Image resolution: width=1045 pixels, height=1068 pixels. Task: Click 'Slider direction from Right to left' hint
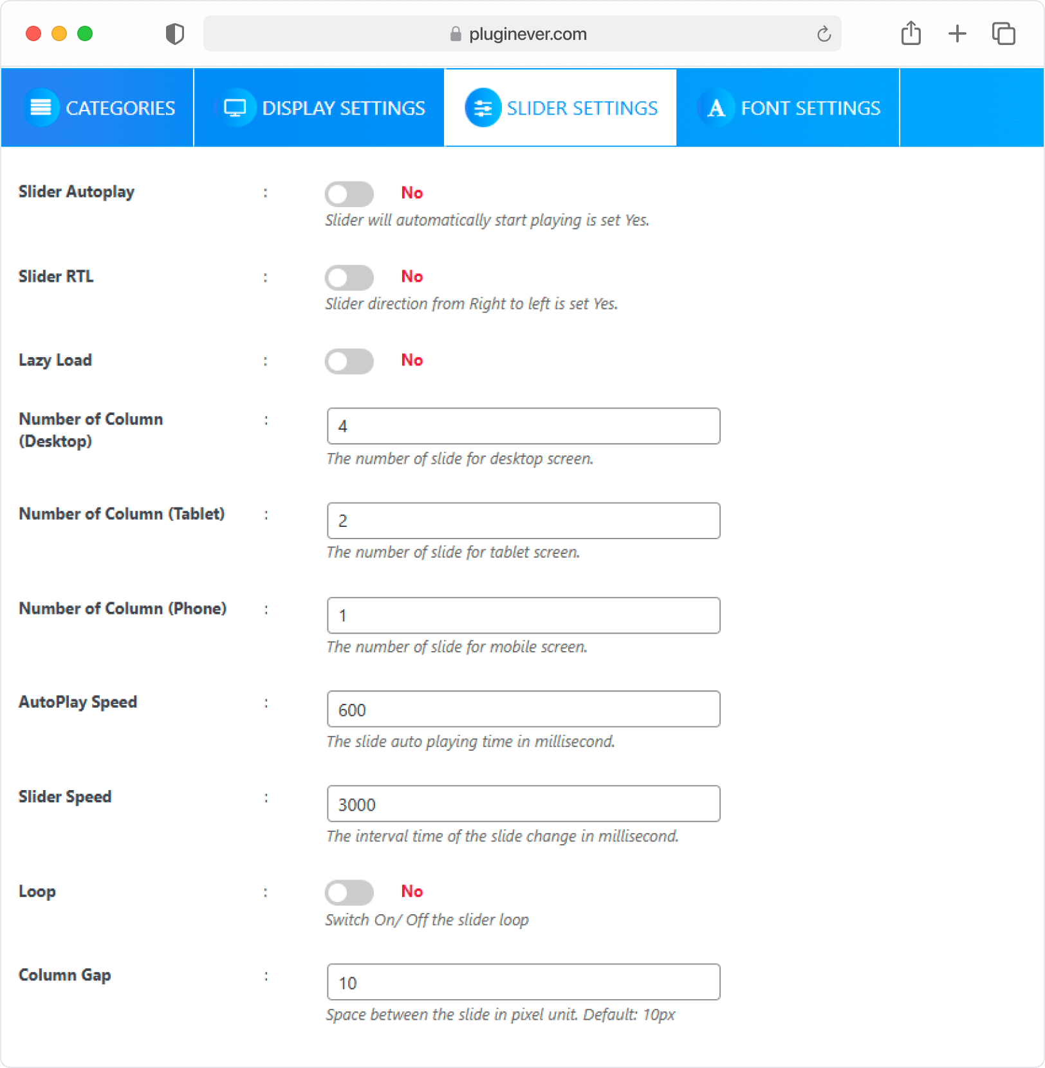[472, 304]
